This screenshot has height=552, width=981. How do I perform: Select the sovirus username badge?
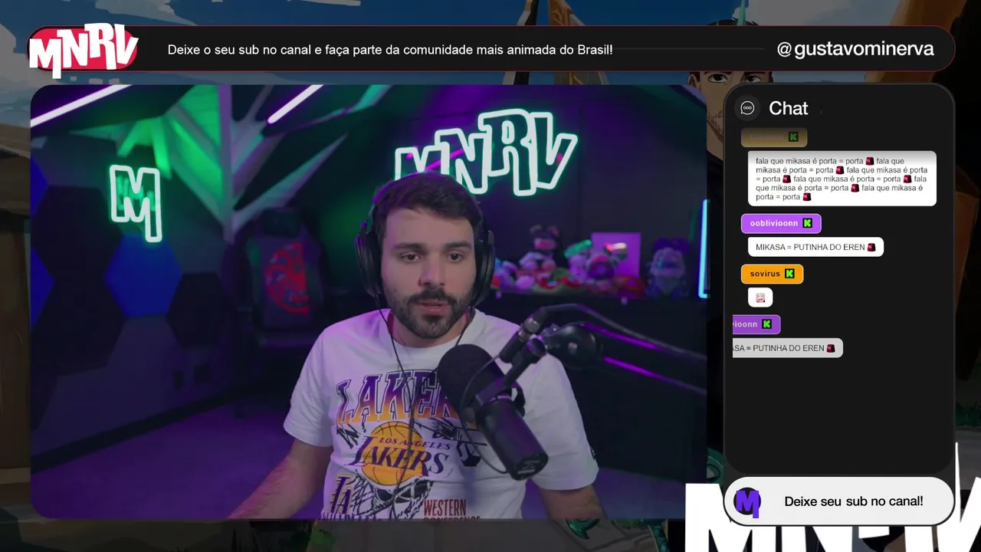click(x=772, y=274)
